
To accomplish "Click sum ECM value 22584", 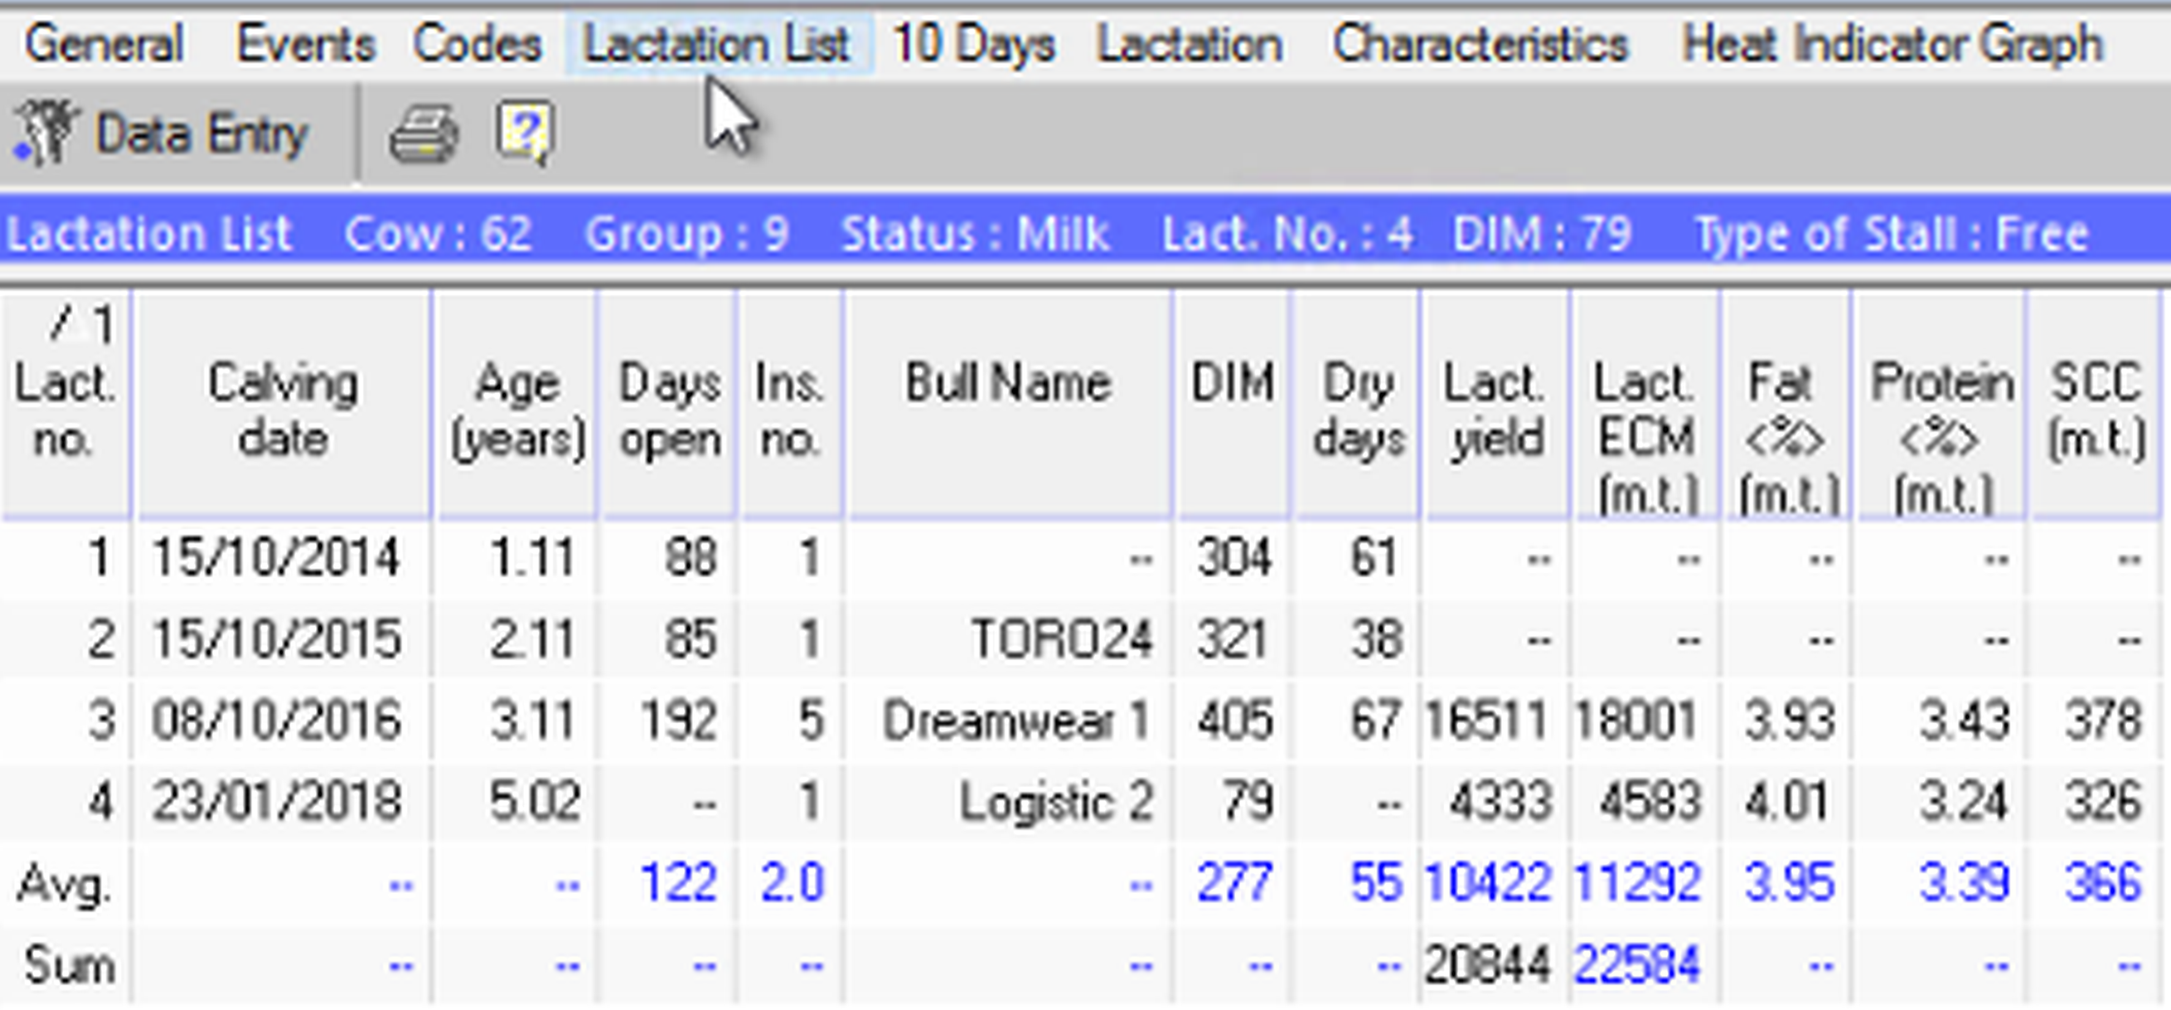I will 1637,963.
